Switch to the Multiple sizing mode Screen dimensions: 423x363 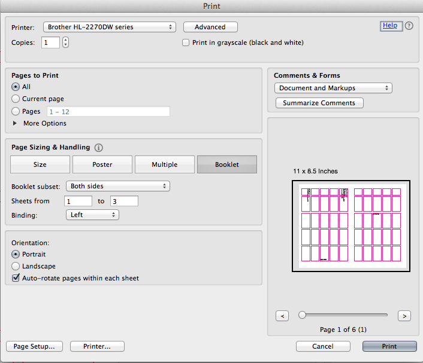[x=165, y=164]
